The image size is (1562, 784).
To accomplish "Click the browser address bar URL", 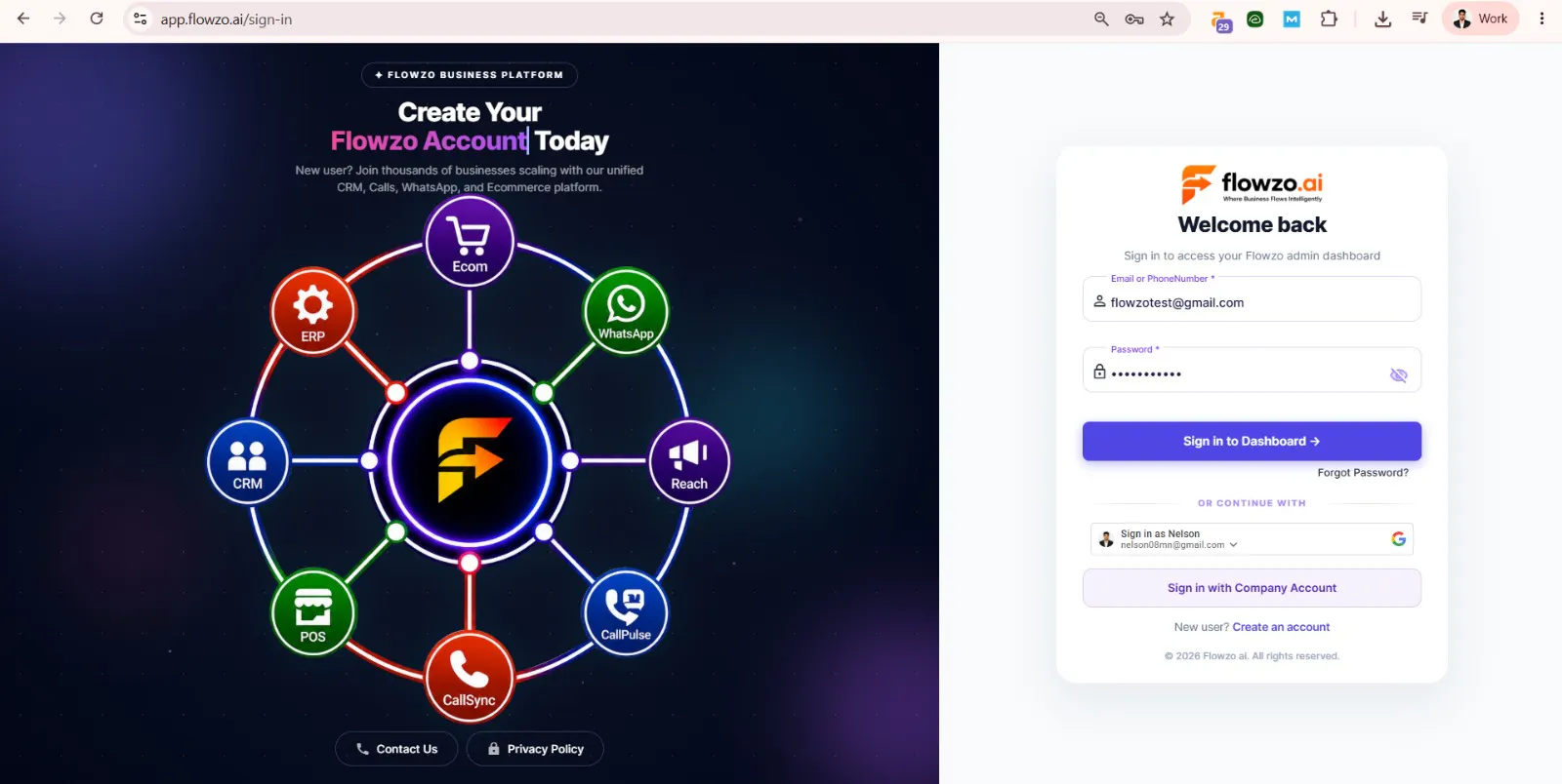I will click(x=226, y=19).
